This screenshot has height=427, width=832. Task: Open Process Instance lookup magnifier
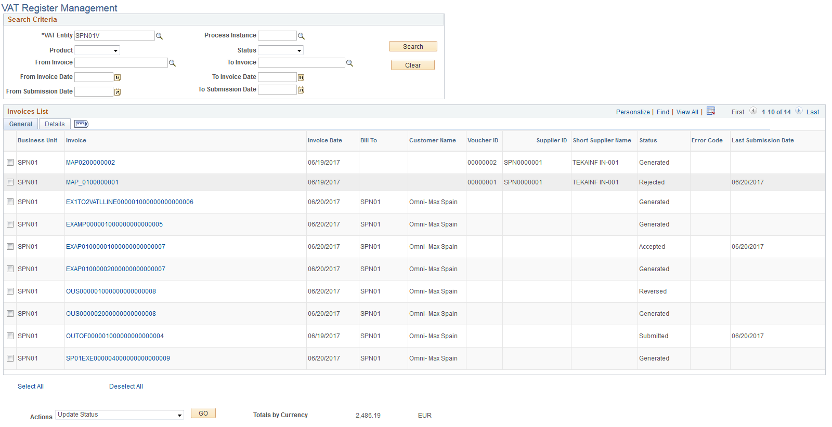pyautogui.click(x=301, y=36)
